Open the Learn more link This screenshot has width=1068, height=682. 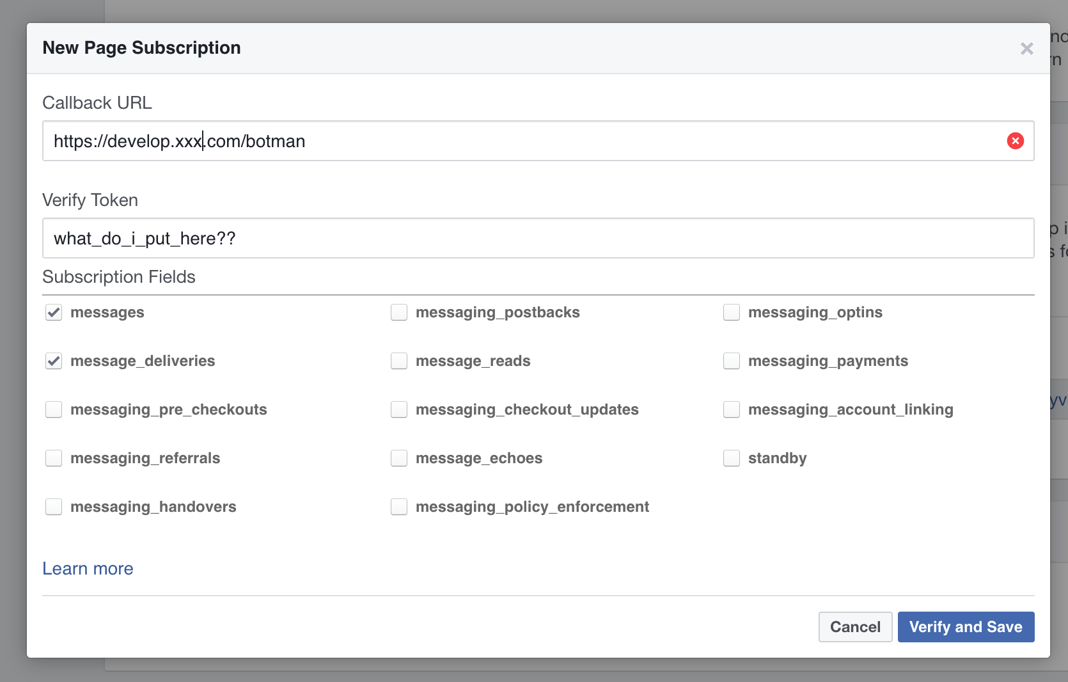pos(88,568)
